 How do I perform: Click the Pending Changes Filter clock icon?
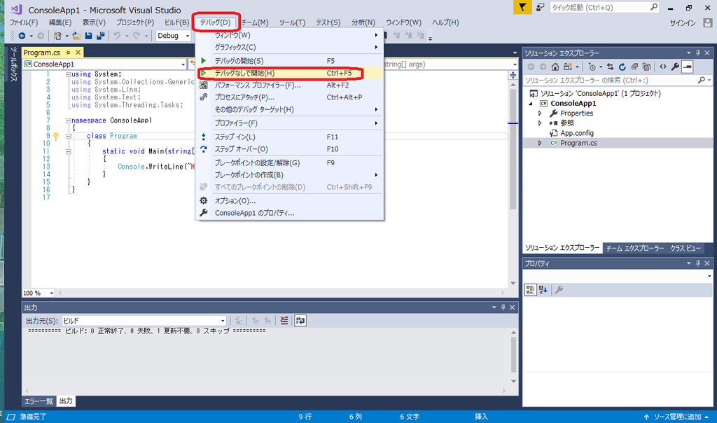pyautogui.click(x=592, y=67)
